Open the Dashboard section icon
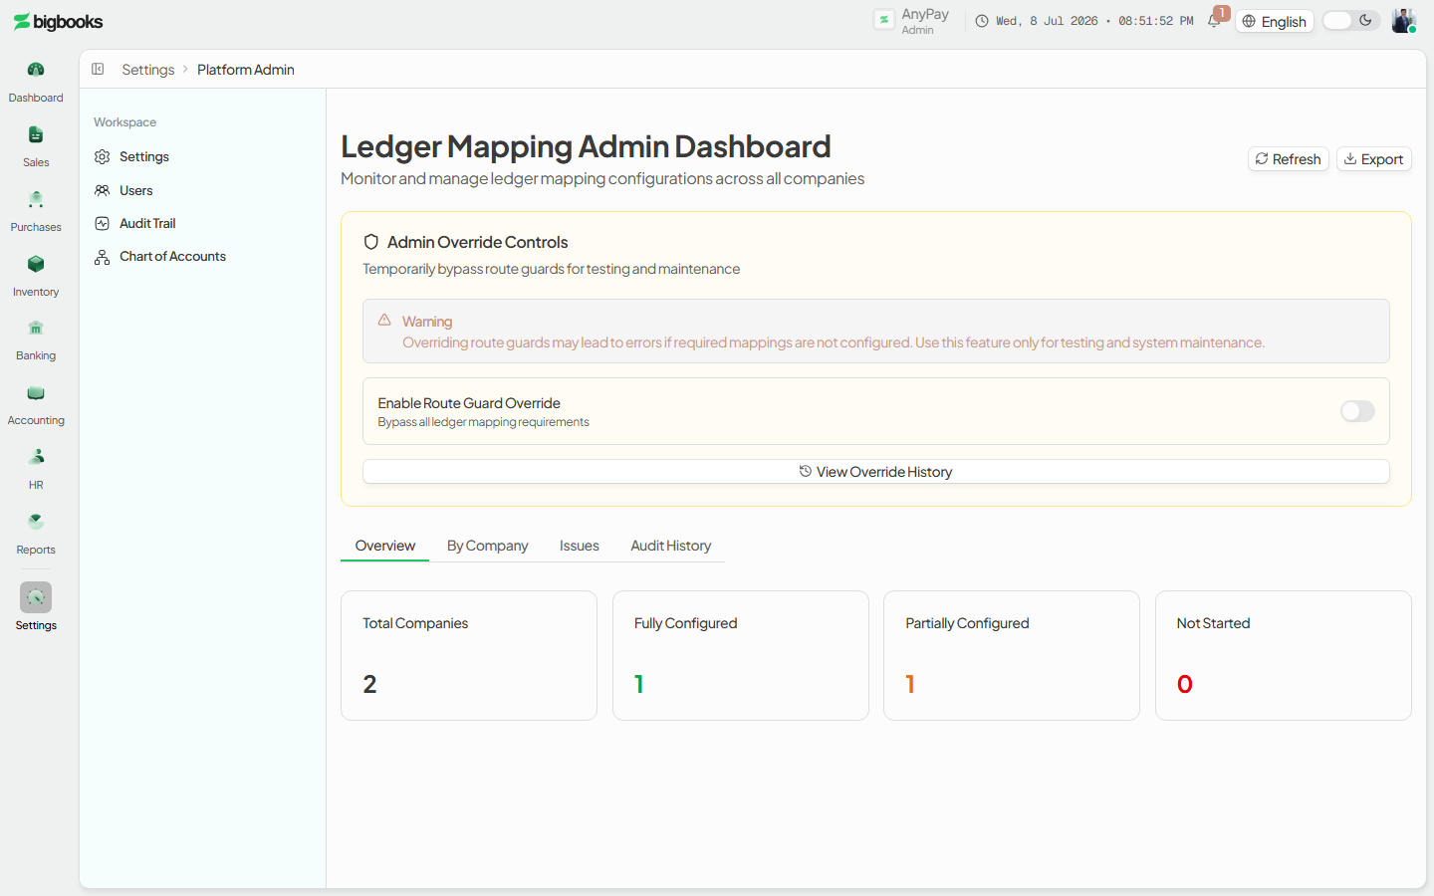Viewport: 1434px width, 896px height. (x=36, y=70)
